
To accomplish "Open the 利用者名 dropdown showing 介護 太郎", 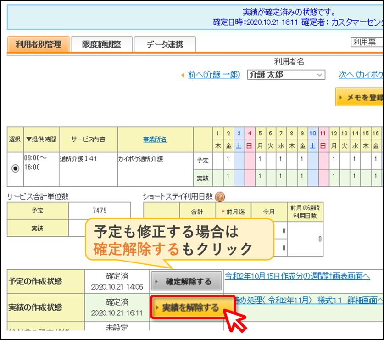I will 286,75.
